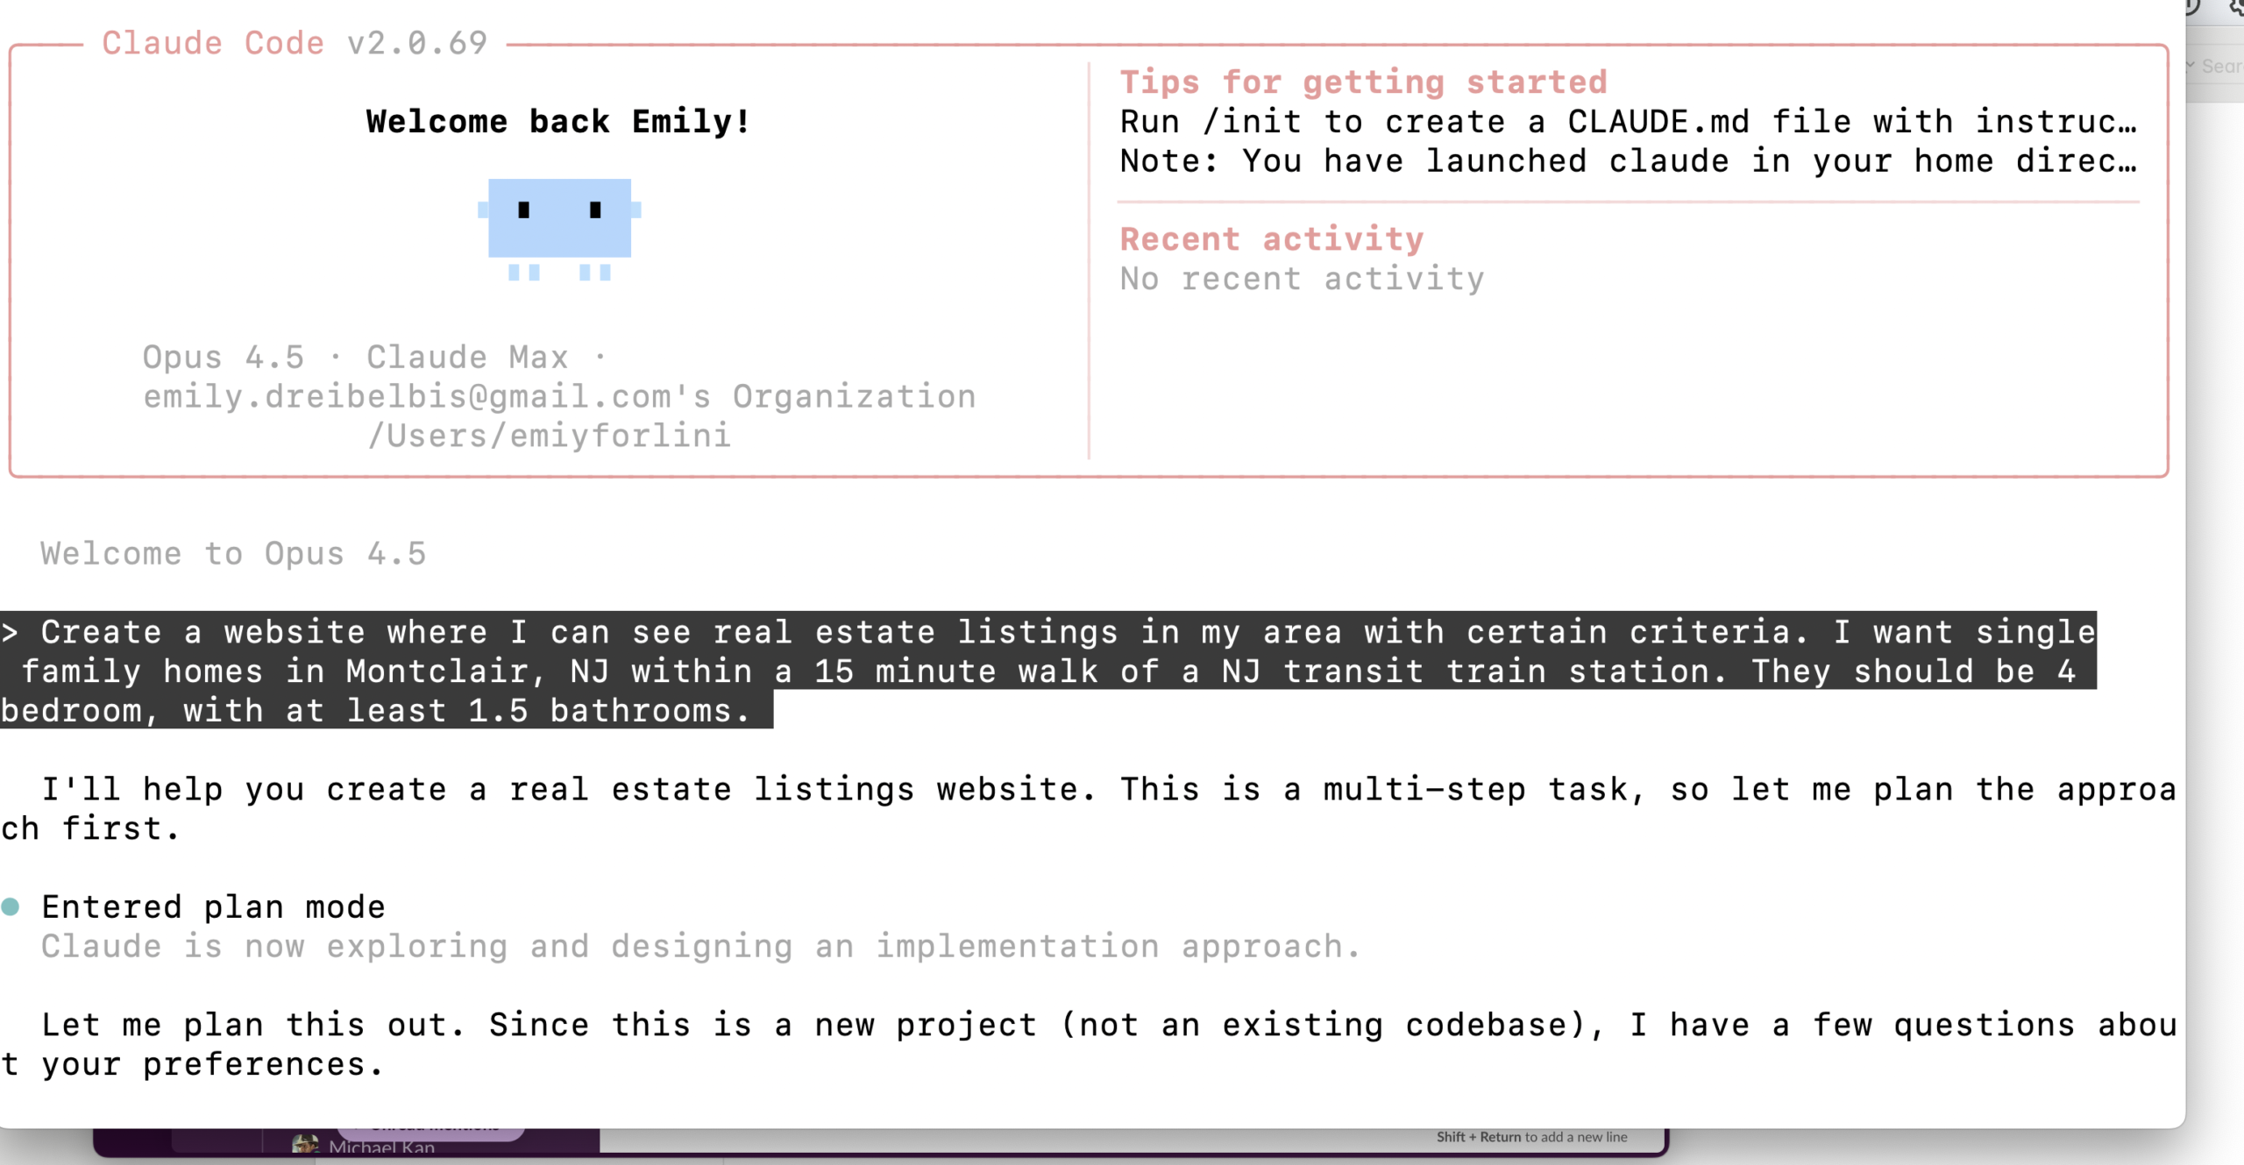
Task: Click the background window's Search field
Action: 2222,67
